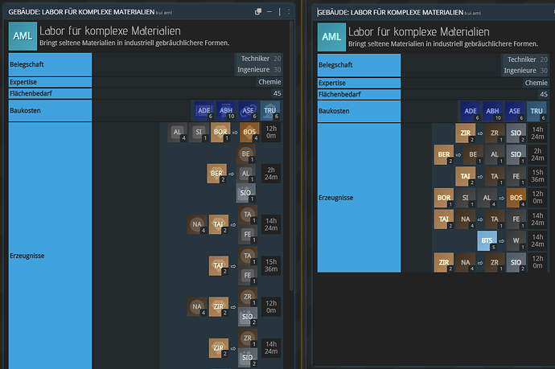
Task: Click the ASE build cost icon in right window
Action: pyautogui.click(x=514, y=111)
